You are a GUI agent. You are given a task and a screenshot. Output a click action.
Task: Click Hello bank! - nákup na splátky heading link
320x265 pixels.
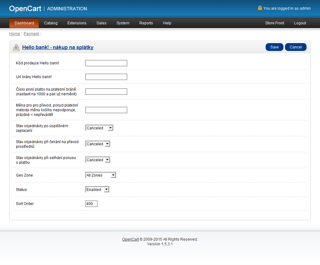pos(58,47)
